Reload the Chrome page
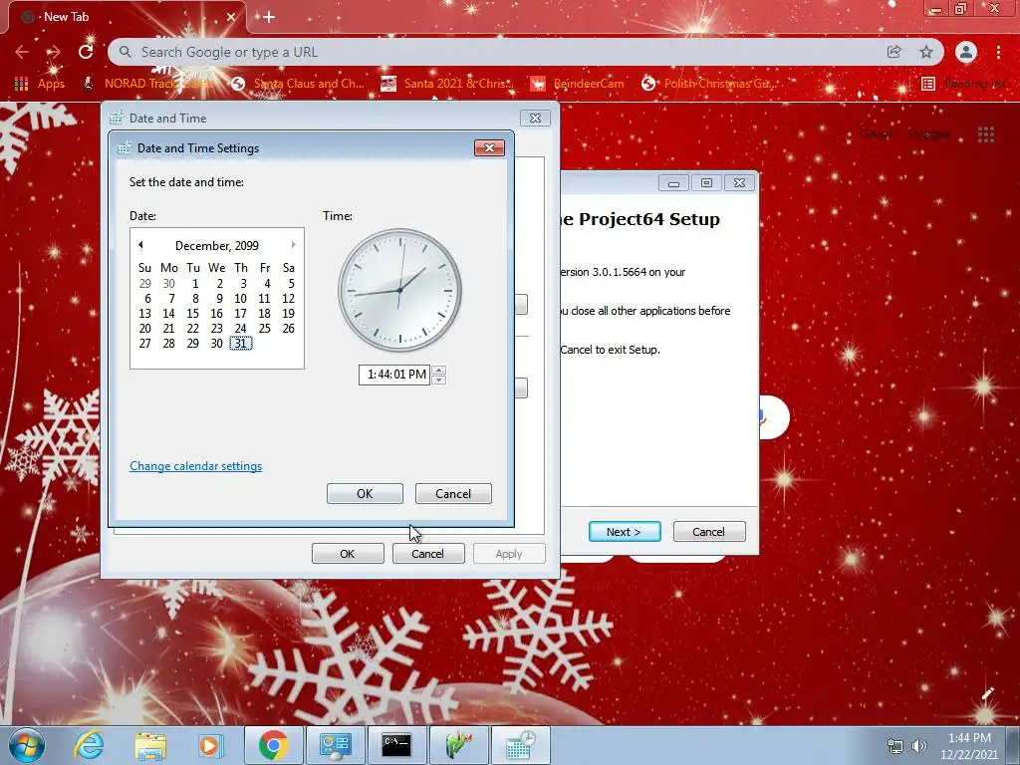This screenshot has height=765, width=1020. coord(86,52)
